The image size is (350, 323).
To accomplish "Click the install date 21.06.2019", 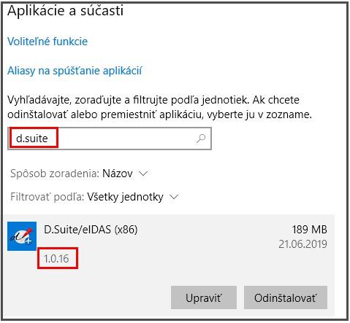I will click(303, 244).
